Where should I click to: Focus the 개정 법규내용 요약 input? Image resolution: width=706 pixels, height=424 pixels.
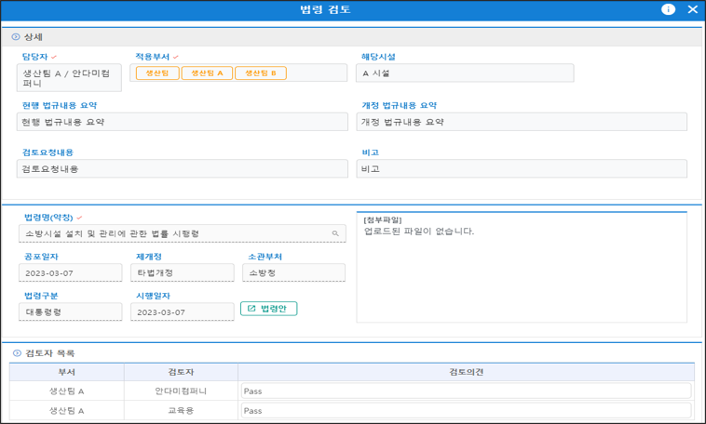[x=522, y=122]
